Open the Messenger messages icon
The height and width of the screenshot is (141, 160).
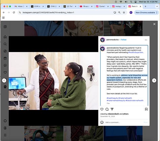tap(5, 65)
